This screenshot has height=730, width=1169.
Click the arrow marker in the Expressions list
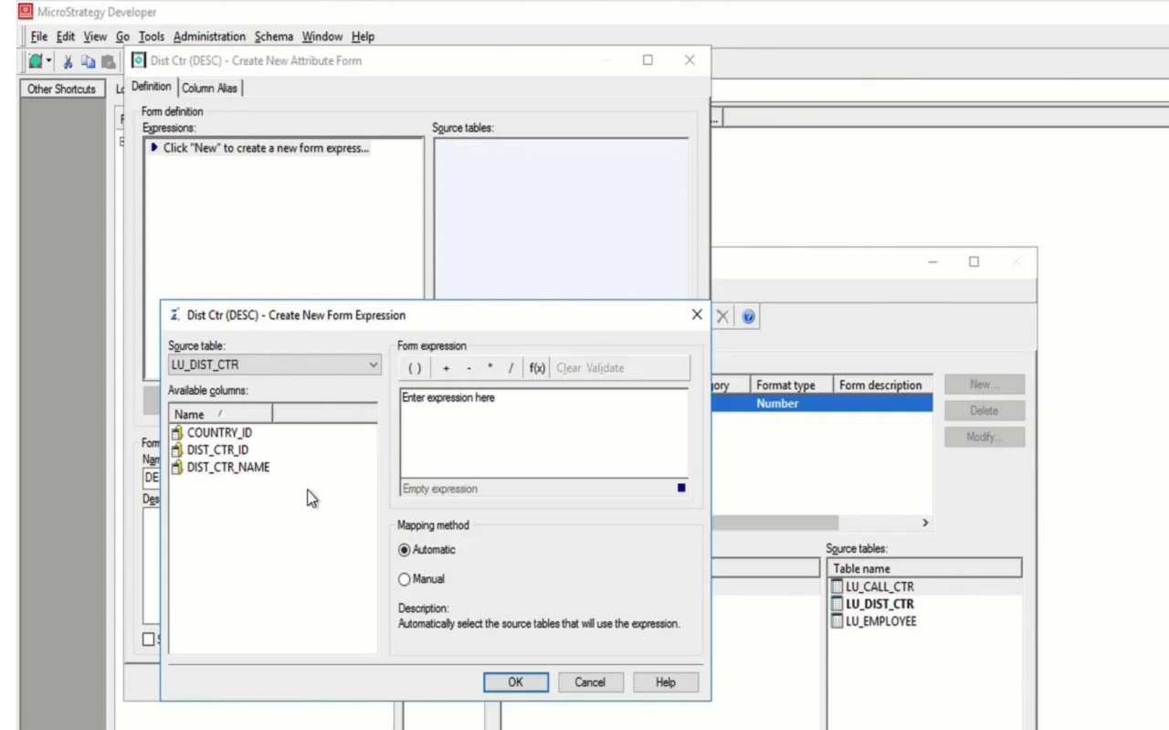154,147
